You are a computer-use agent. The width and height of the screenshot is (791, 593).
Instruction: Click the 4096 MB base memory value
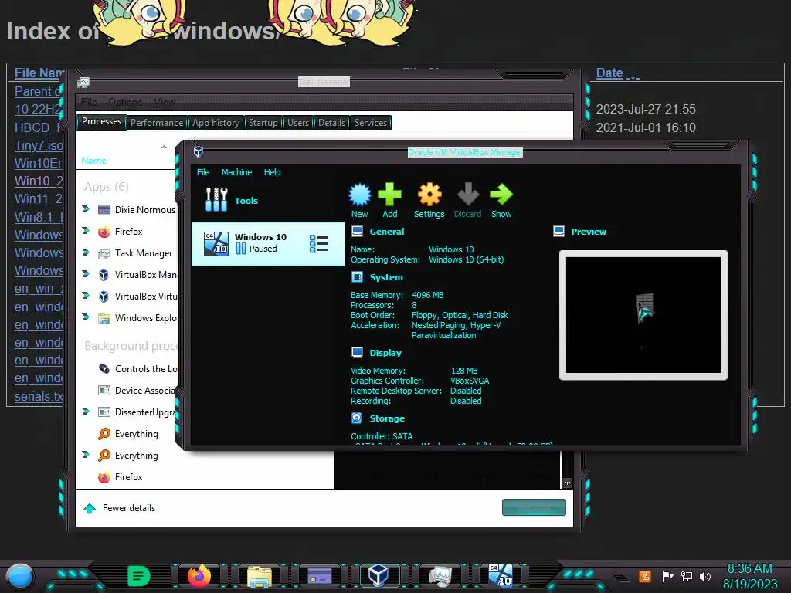pyautogui.click(x=428, y=295)
